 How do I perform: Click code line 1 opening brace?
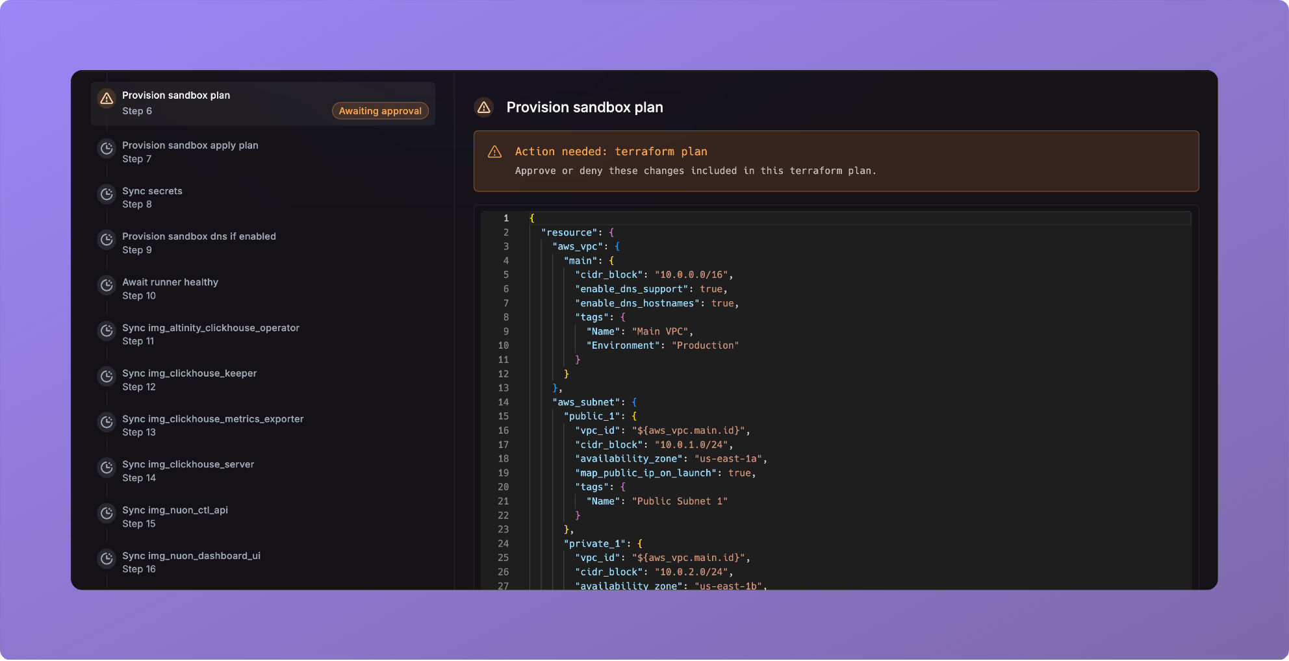click(x=531, y=218)
